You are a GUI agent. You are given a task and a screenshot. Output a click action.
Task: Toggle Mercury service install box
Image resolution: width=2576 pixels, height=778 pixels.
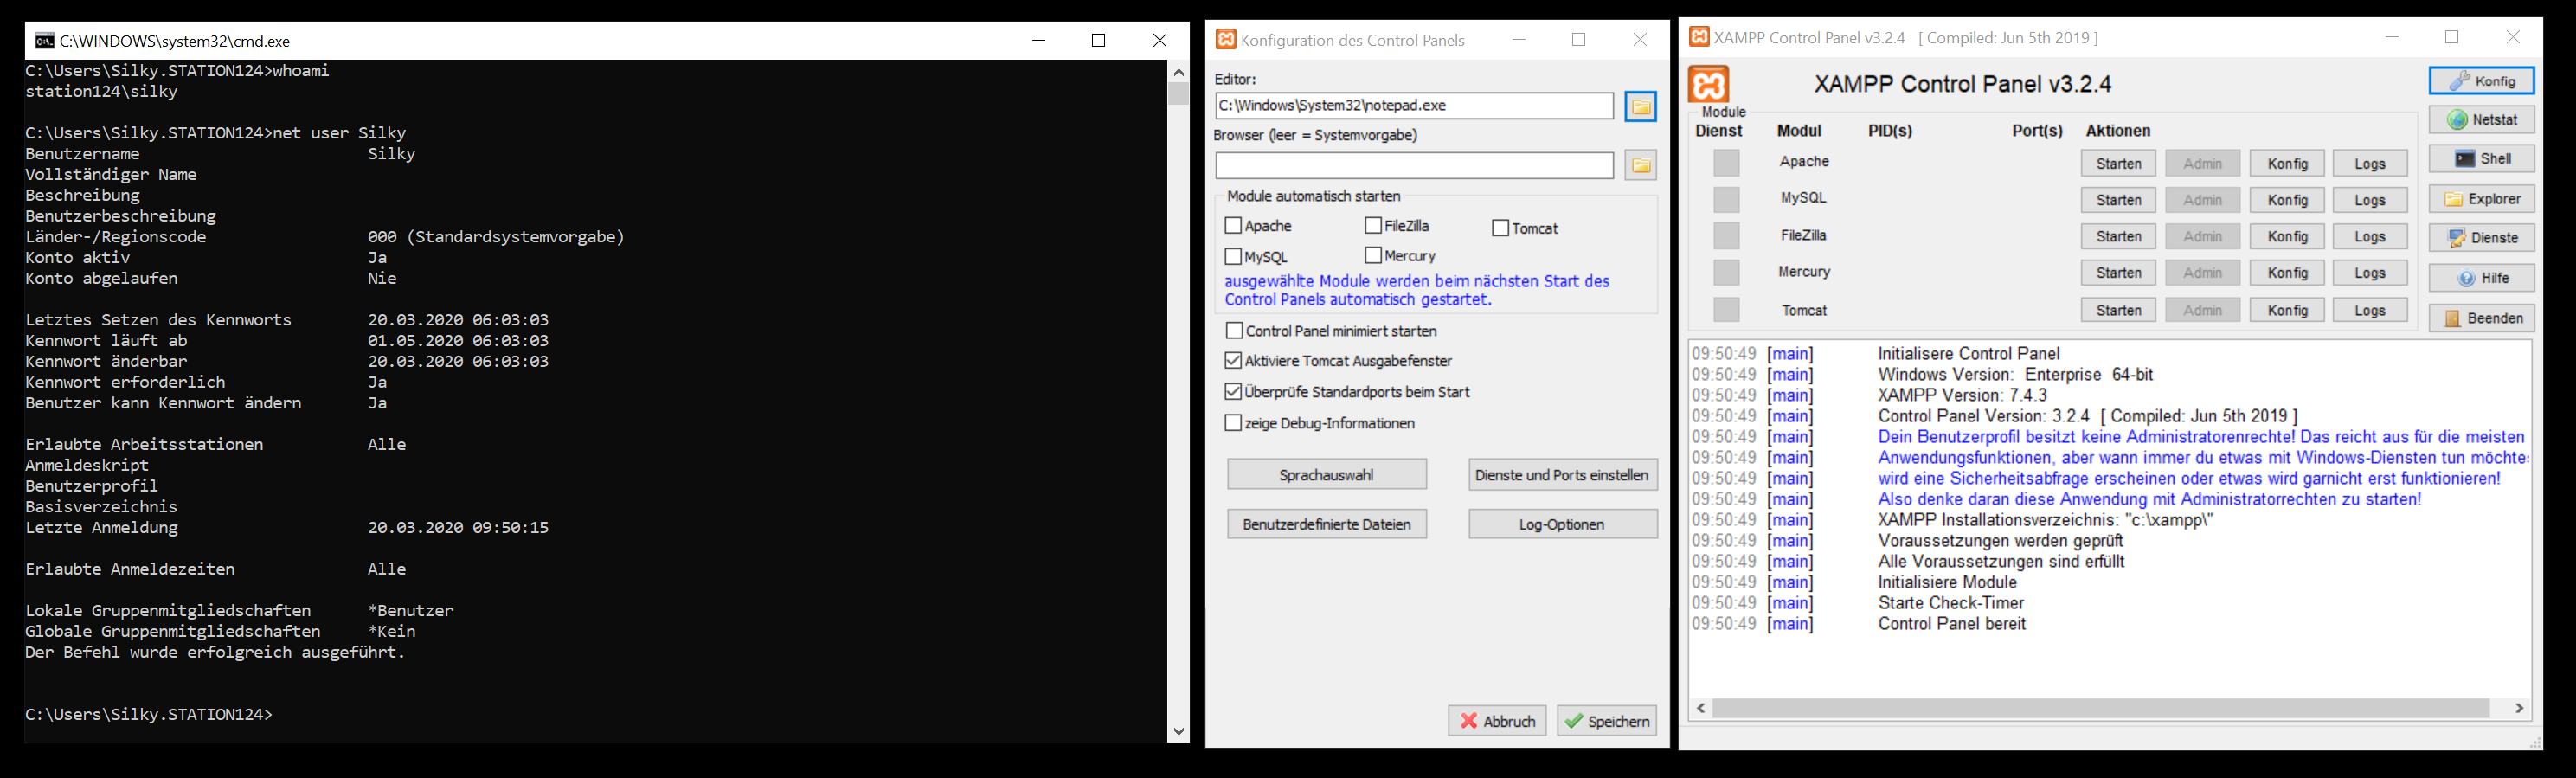(x=1726, y=272)
